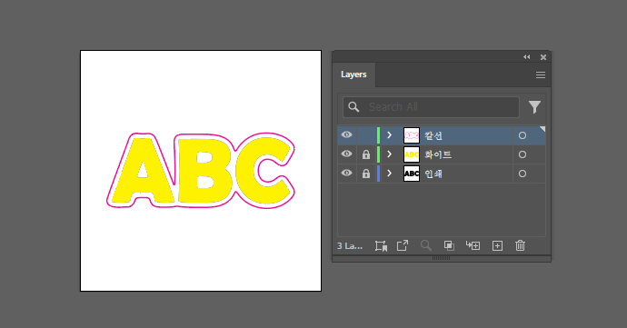The width and height of the screenshot is (627, 328).
Task: Click the panel resize grip at bottom
Action: click(x=441, y=258)
